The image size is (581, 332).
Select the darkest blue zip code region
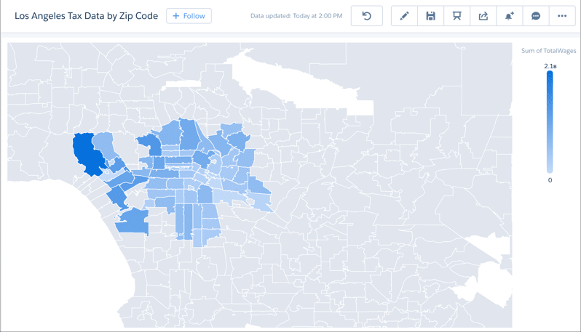[x=89, y=153]
